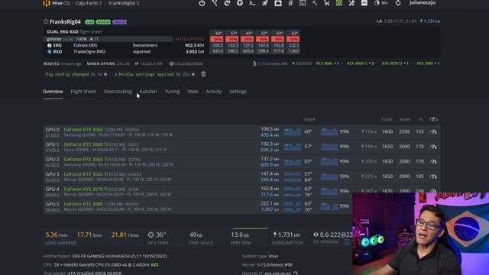Click the NVIDIA tag badge
Image resolution: width=489 pixels, height=275 pixels.
[x=103, y=22]
